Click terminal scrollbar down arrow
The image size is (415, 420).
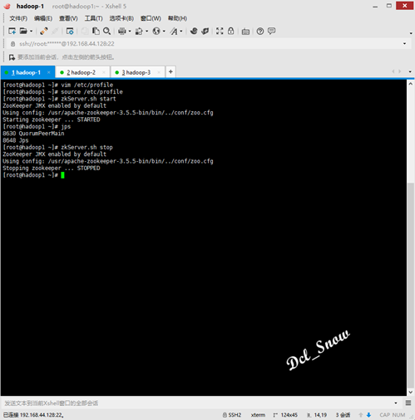pos(411,392)
